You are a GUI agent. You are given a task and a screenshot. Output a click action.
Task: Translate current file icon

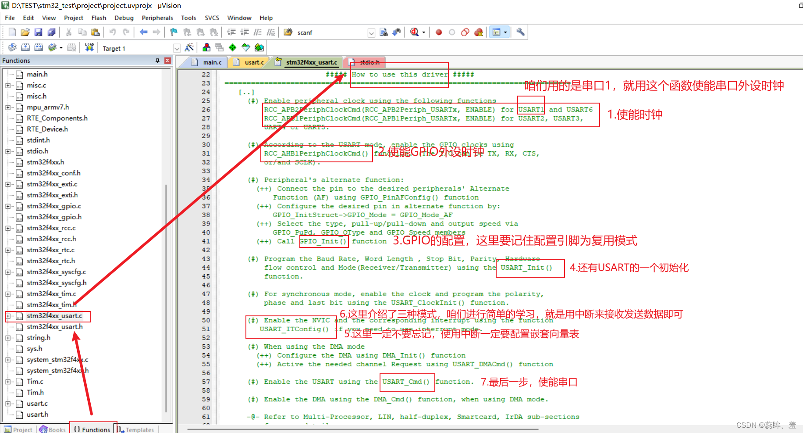[x=12, y=47]
